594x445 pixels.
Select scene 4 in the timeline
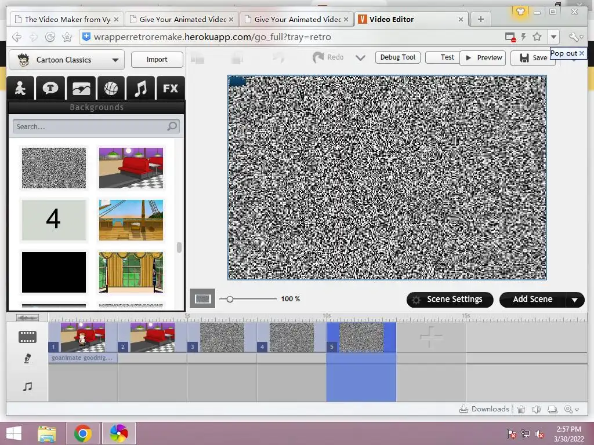(x=292, y=337)
